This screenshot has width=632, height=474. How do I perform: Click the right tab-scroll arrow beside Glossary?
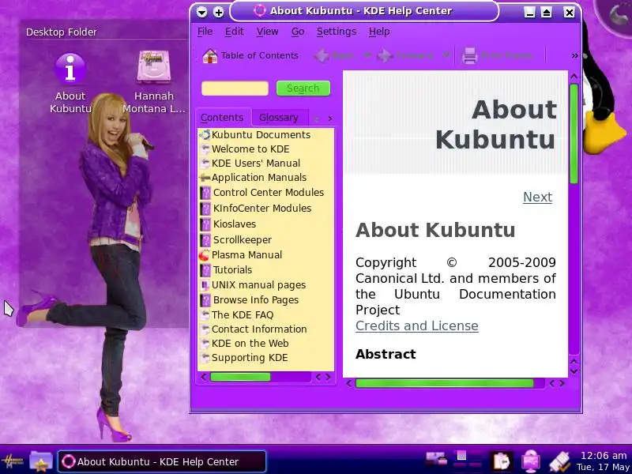point(330,118)
